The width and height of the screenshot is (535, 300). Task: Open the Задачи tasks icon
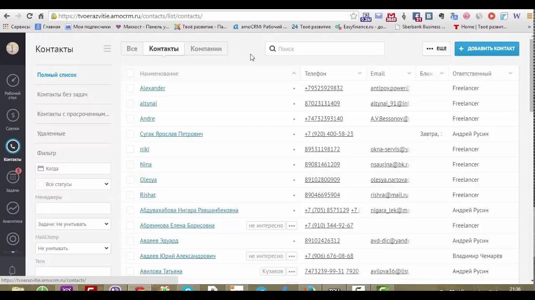pyautogui.click(x=13, y=177)
